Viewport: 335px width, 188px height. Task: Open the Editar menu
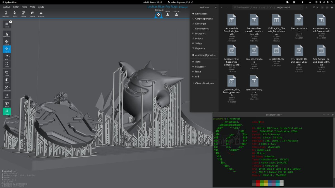pyautogui.click(x=16, y=7)
